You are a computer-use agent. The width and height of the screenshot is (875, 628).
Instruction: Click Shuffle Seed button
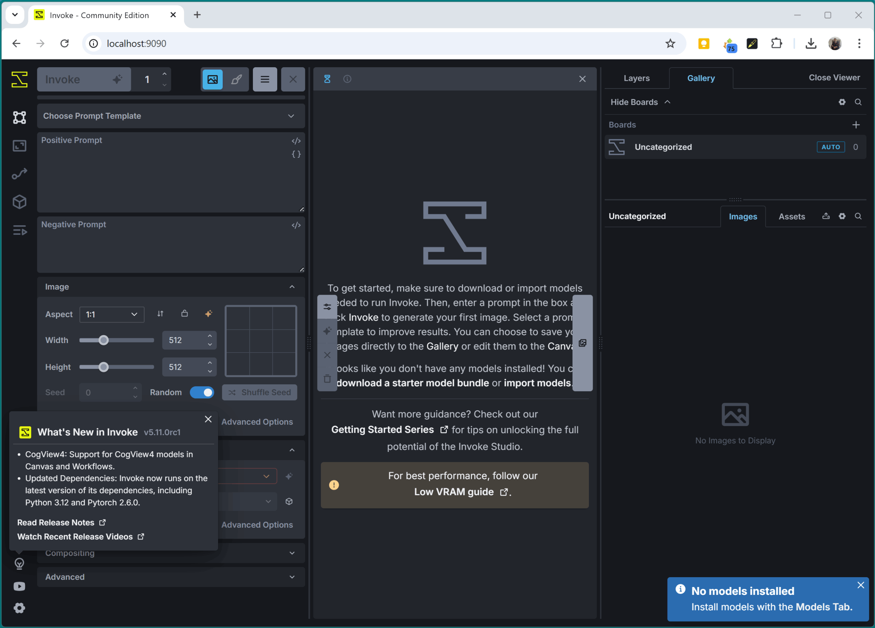click(x=260, y=392)
